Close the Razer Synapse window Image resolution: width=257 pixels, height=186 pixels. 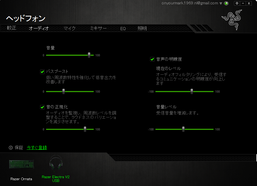click(x=249, y=3)
